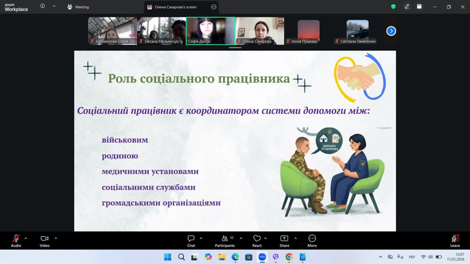Screen dimensions: 470x264
Task: Open screen share options ellipsis menu
Action: click(214, 7)
